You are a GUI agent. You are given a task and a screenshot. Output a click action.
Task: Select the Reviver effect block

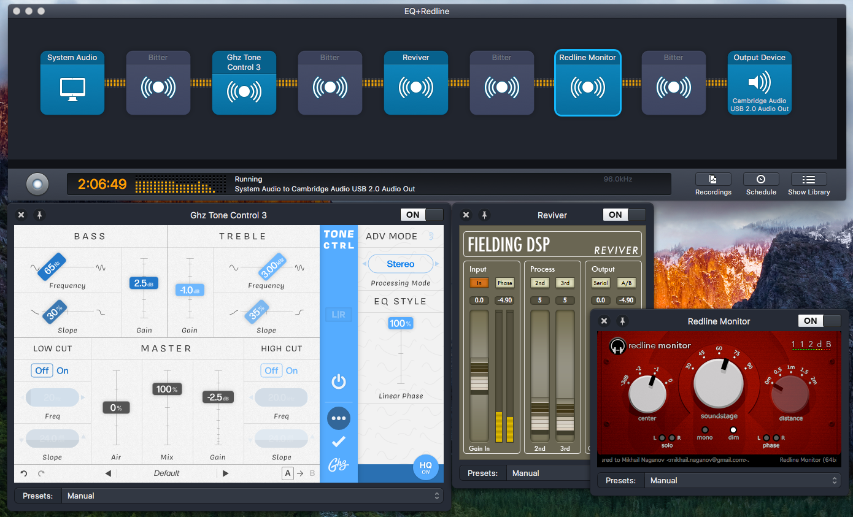click(x=416, y=83)
